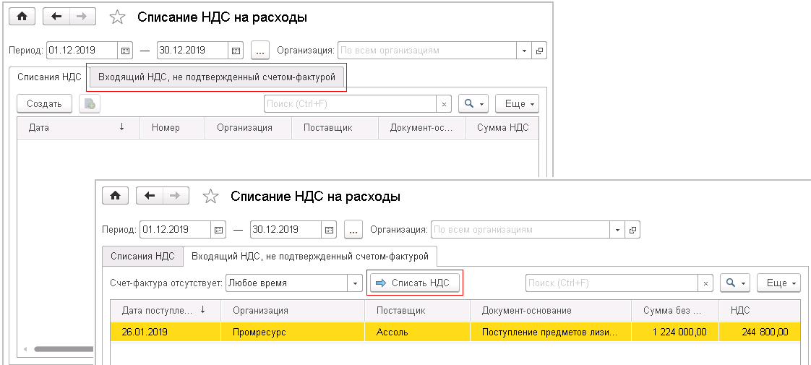The height and width of the screenshot is (365, 811).
Task: Click Списать НДС button
Action: click(x=415, y=283)
